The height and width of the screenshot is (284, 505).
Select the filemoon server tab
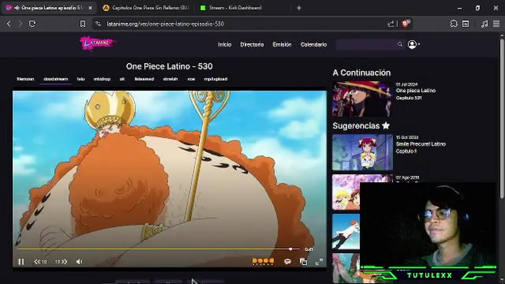coord(25,79)
